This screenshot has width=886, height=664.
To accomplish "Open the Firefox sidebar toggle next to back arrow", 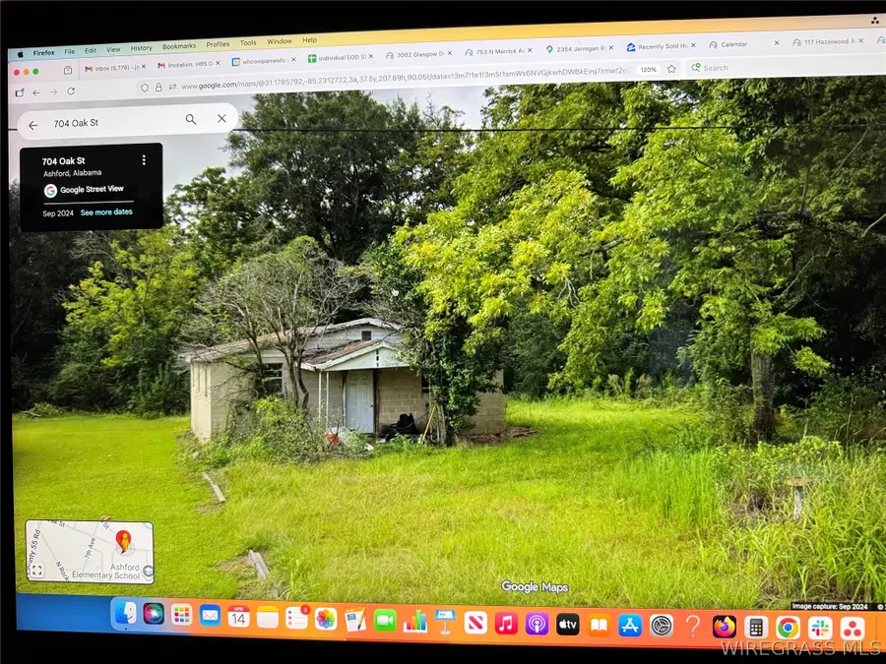I will click(20, 93).
